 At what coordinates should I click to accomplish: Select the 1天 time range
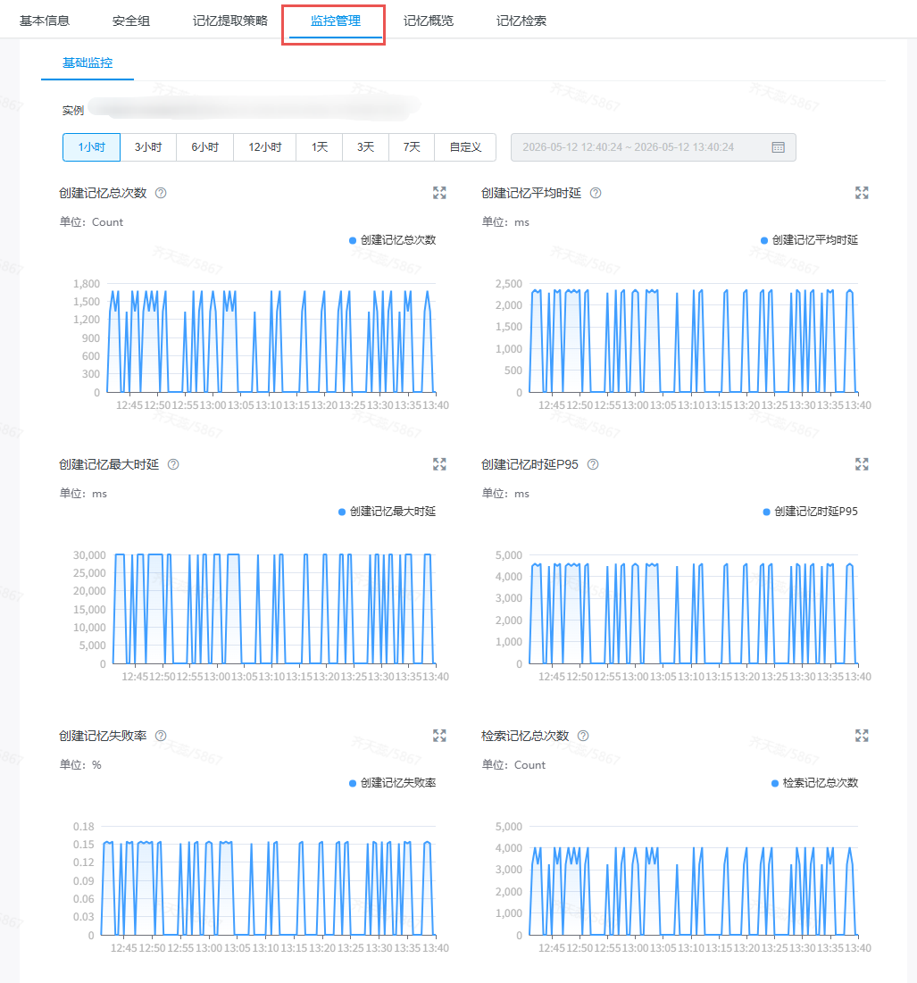pyautogui.click(x=320, y=147)
